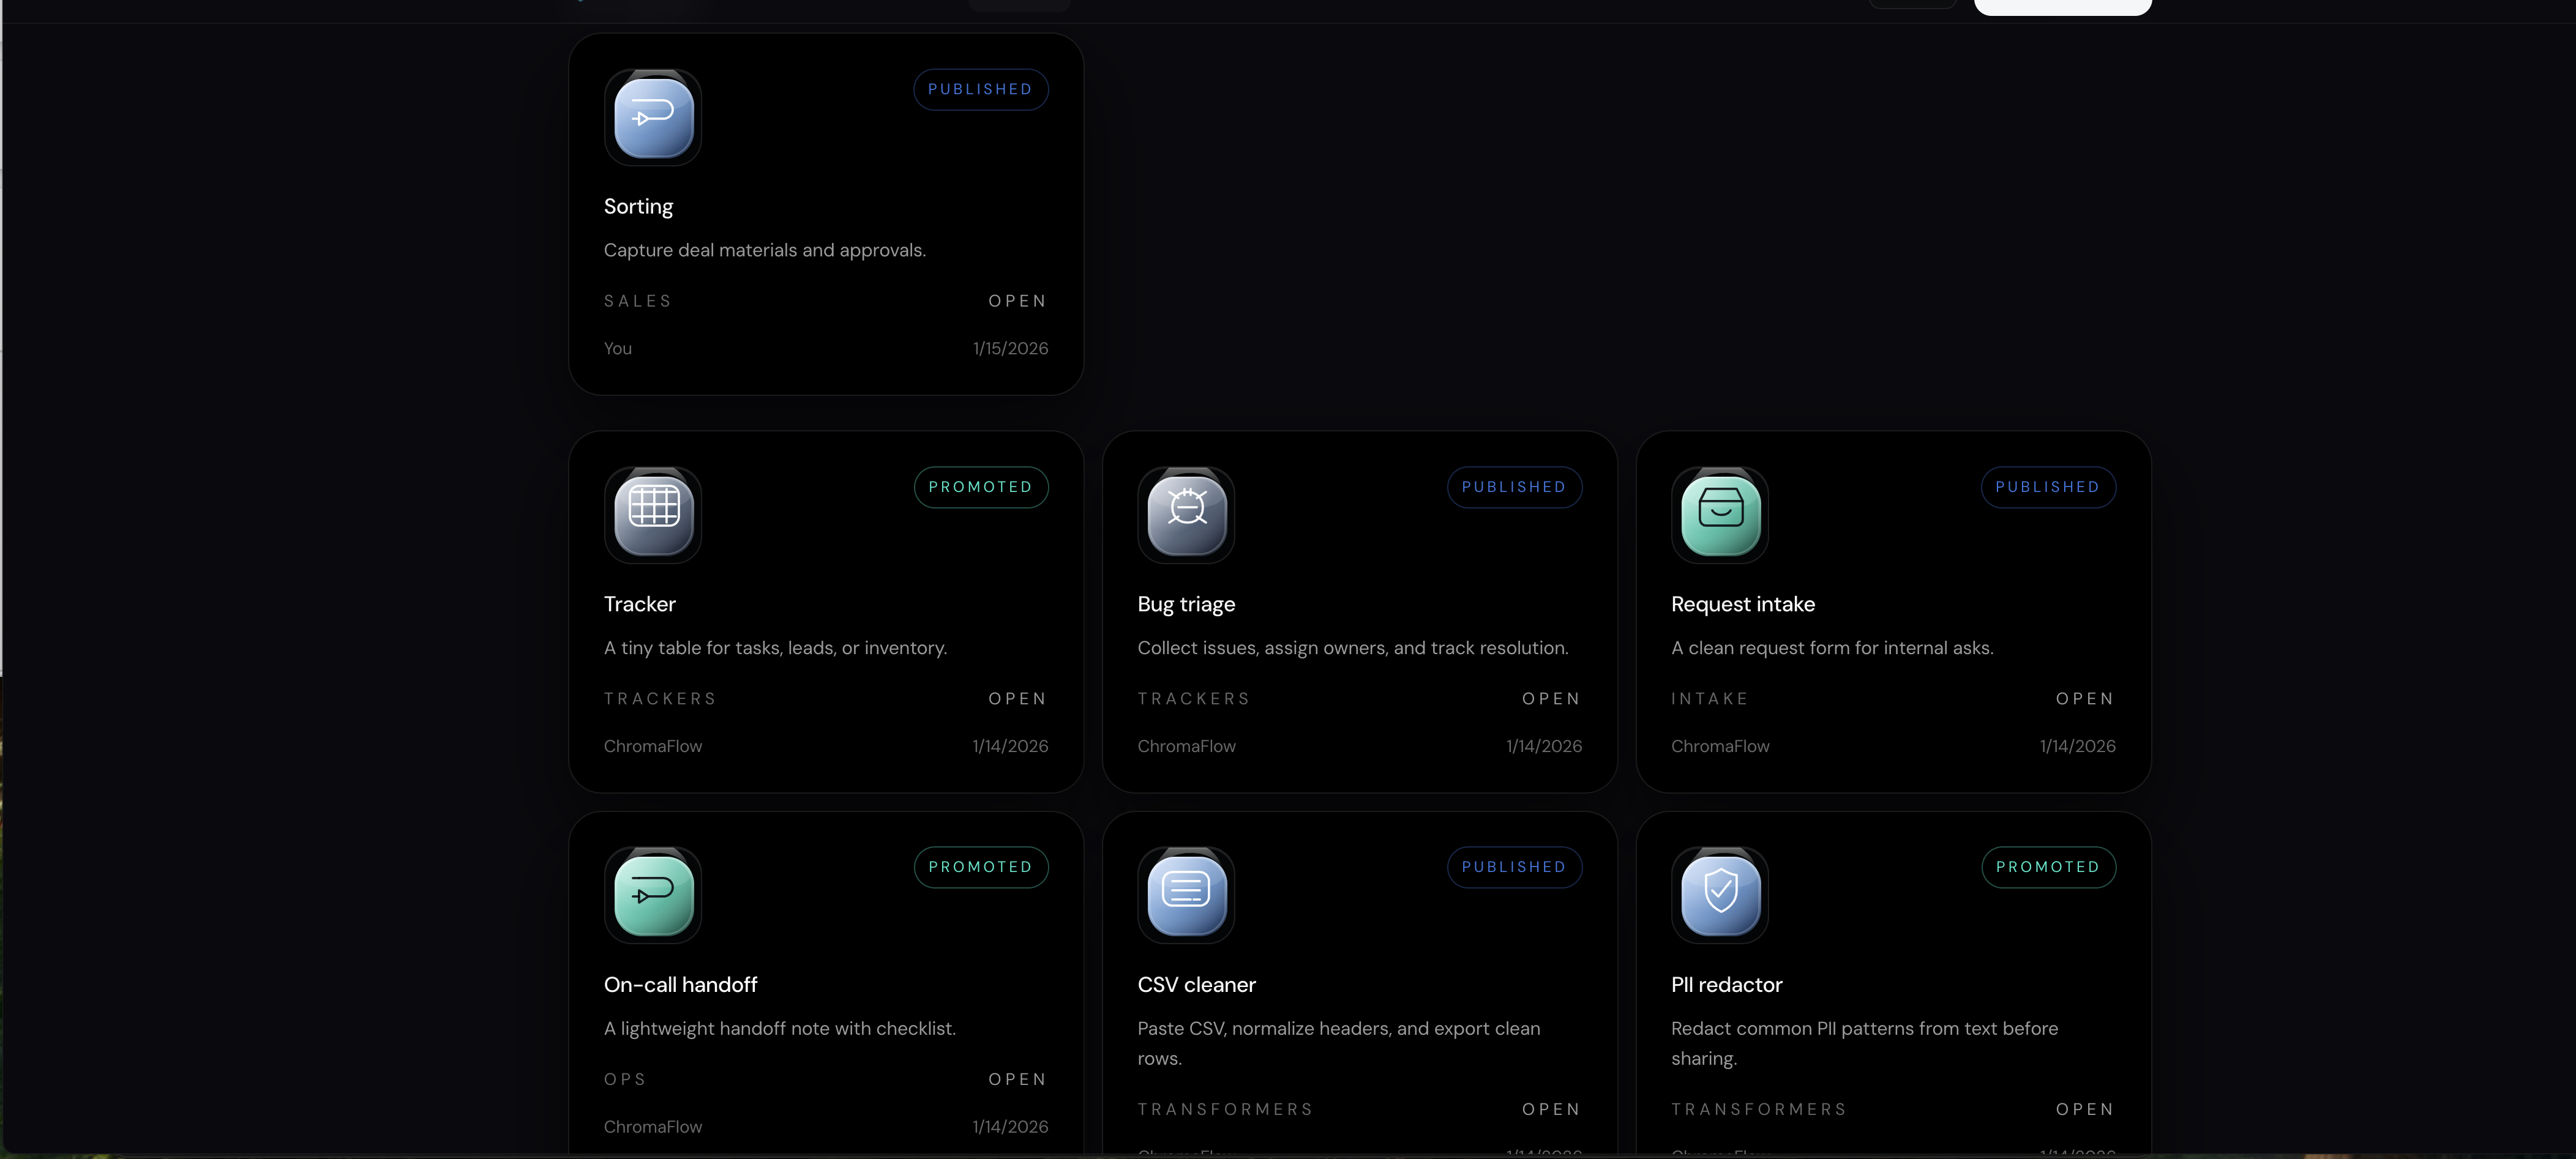This screenshot has height=1159, width=2576.
Task: Click the PUBLISHED badge on the Sorting card
Action: point(979,89)
